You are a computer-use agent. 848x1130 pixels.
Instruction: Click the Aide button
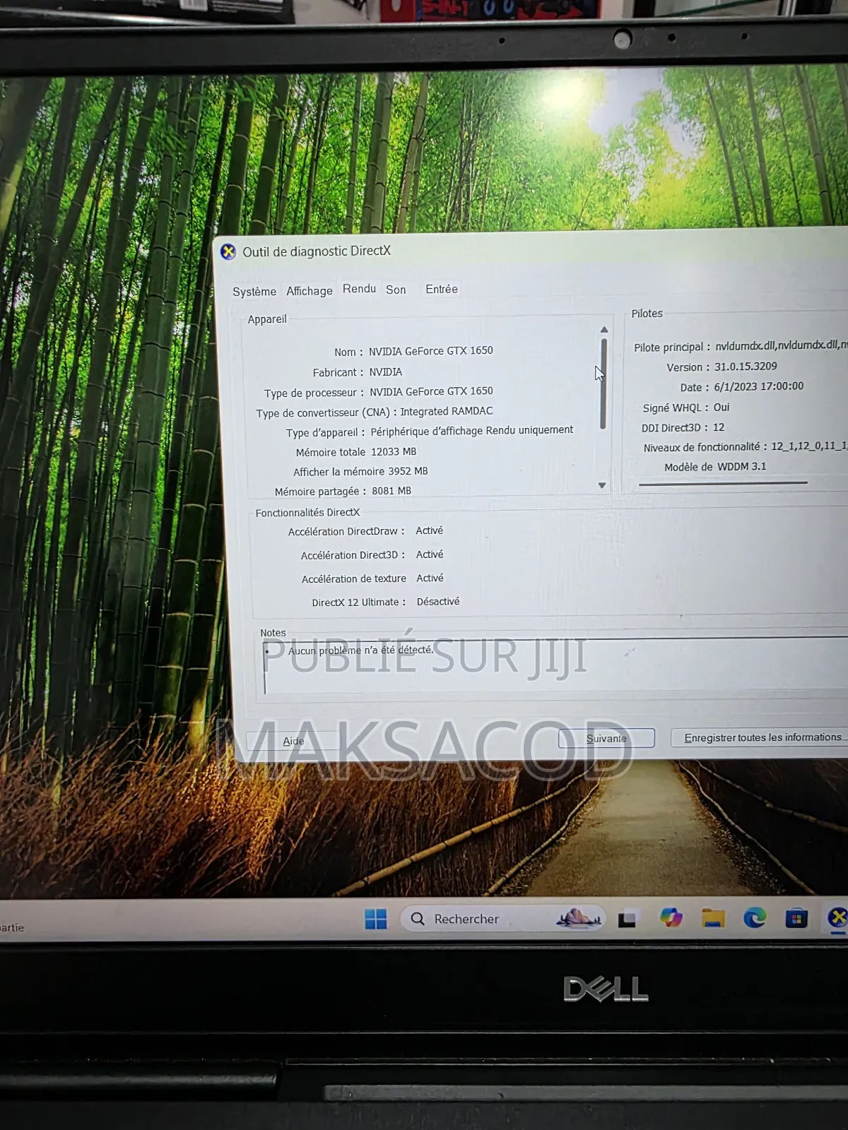(293, 741)
